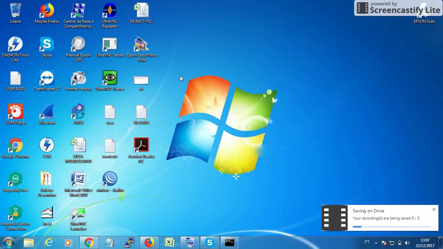
Task: Select the Epson Easy Photo Print shortcut
Action: pos(141,49)
